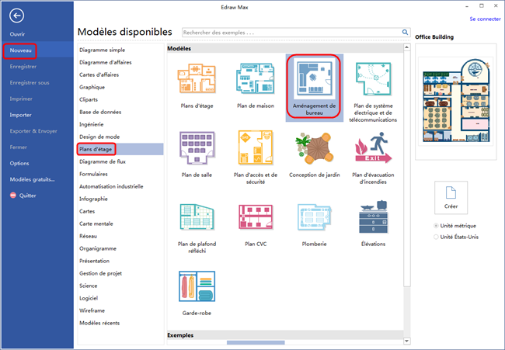Image resolution: width=505 pixels, height=350 pixels.
Task: Open the Imprimer menu item
Action: point(21,99)
